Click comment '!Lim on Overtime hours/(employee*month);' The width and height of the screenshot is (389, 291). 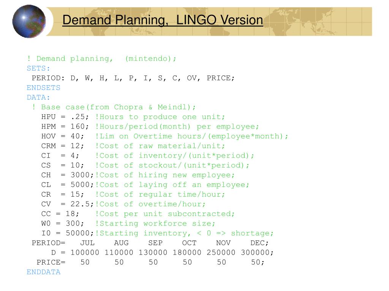(192, 136)
